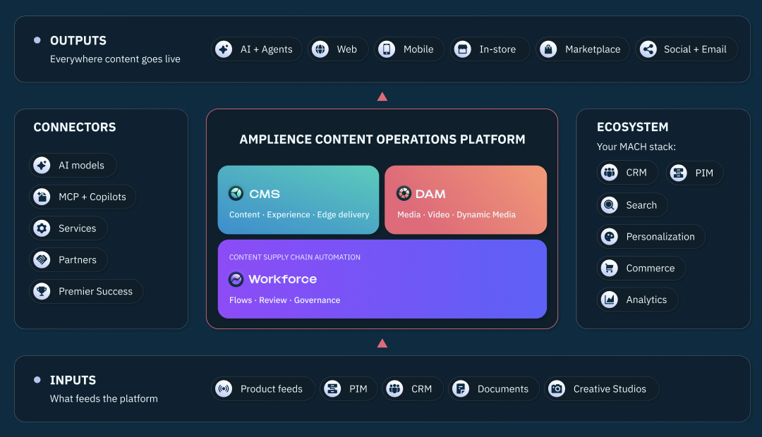
Task: Click the Premier Success trophy icon
Action: tap(42, 291)
